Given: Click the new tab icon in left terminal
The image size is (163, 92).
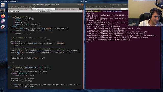Looking at the screenshot, I should pos(80,9).
